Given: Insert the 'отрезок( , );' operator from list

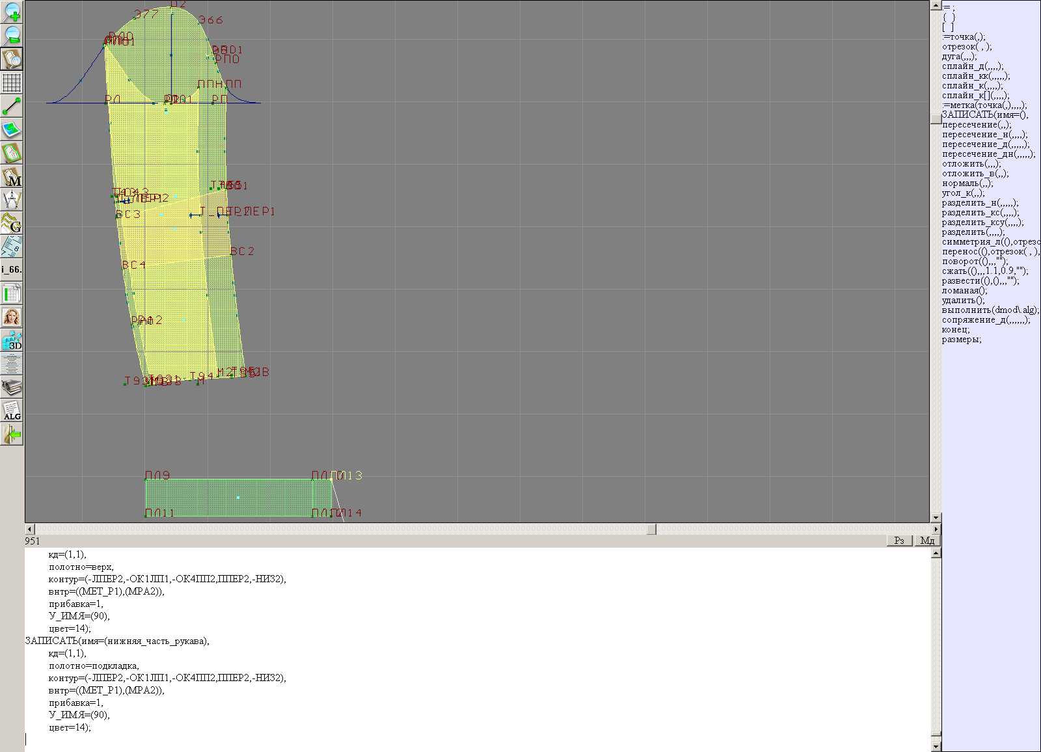Looking at the screenshot, I should [967, 47].
